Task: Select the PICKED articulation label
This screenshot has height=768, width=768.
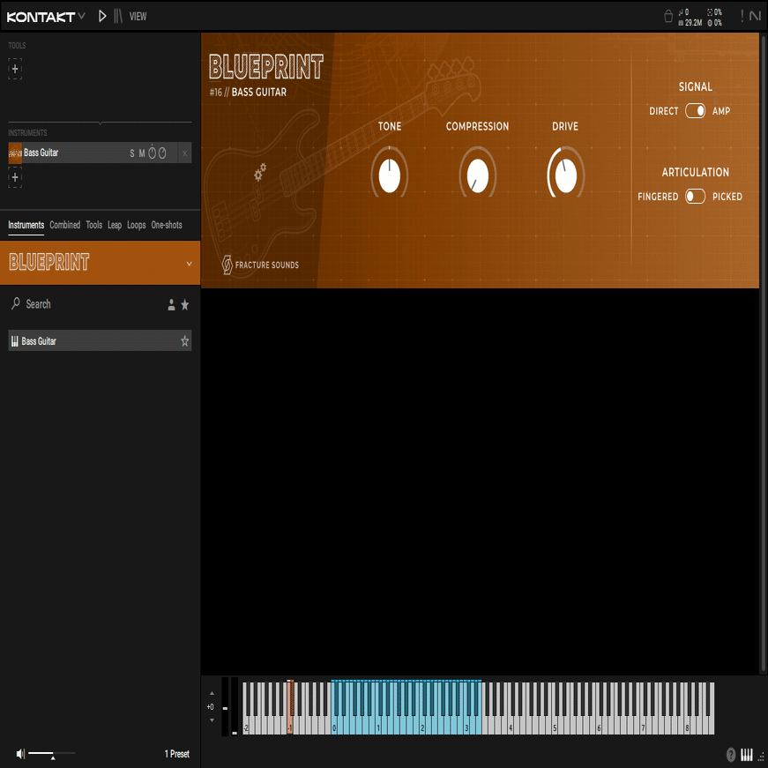Action: click(727, 197)
